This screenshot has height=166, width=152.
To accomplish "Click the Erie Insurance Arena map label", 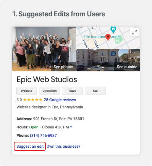I will click(101, 37).
